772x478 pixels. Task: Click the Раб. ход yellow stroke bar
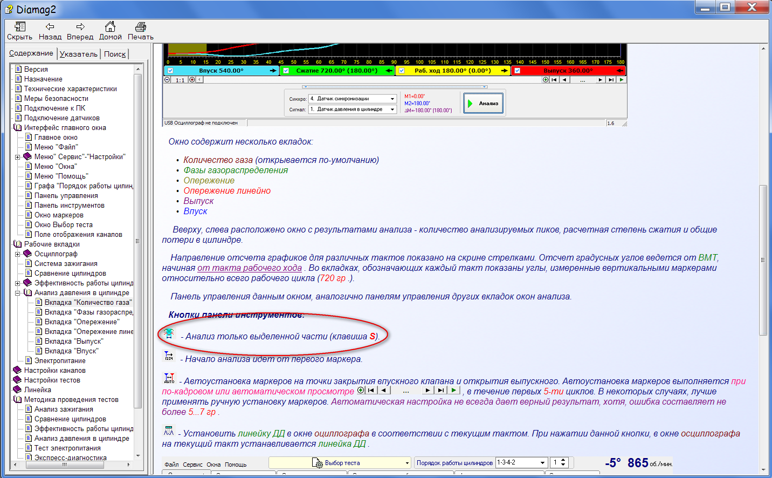click(x=453, y=71)
